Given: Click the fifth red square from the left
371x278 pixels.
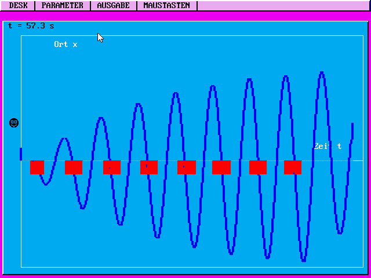Looking at the screenshot, I should pos(186,167).
